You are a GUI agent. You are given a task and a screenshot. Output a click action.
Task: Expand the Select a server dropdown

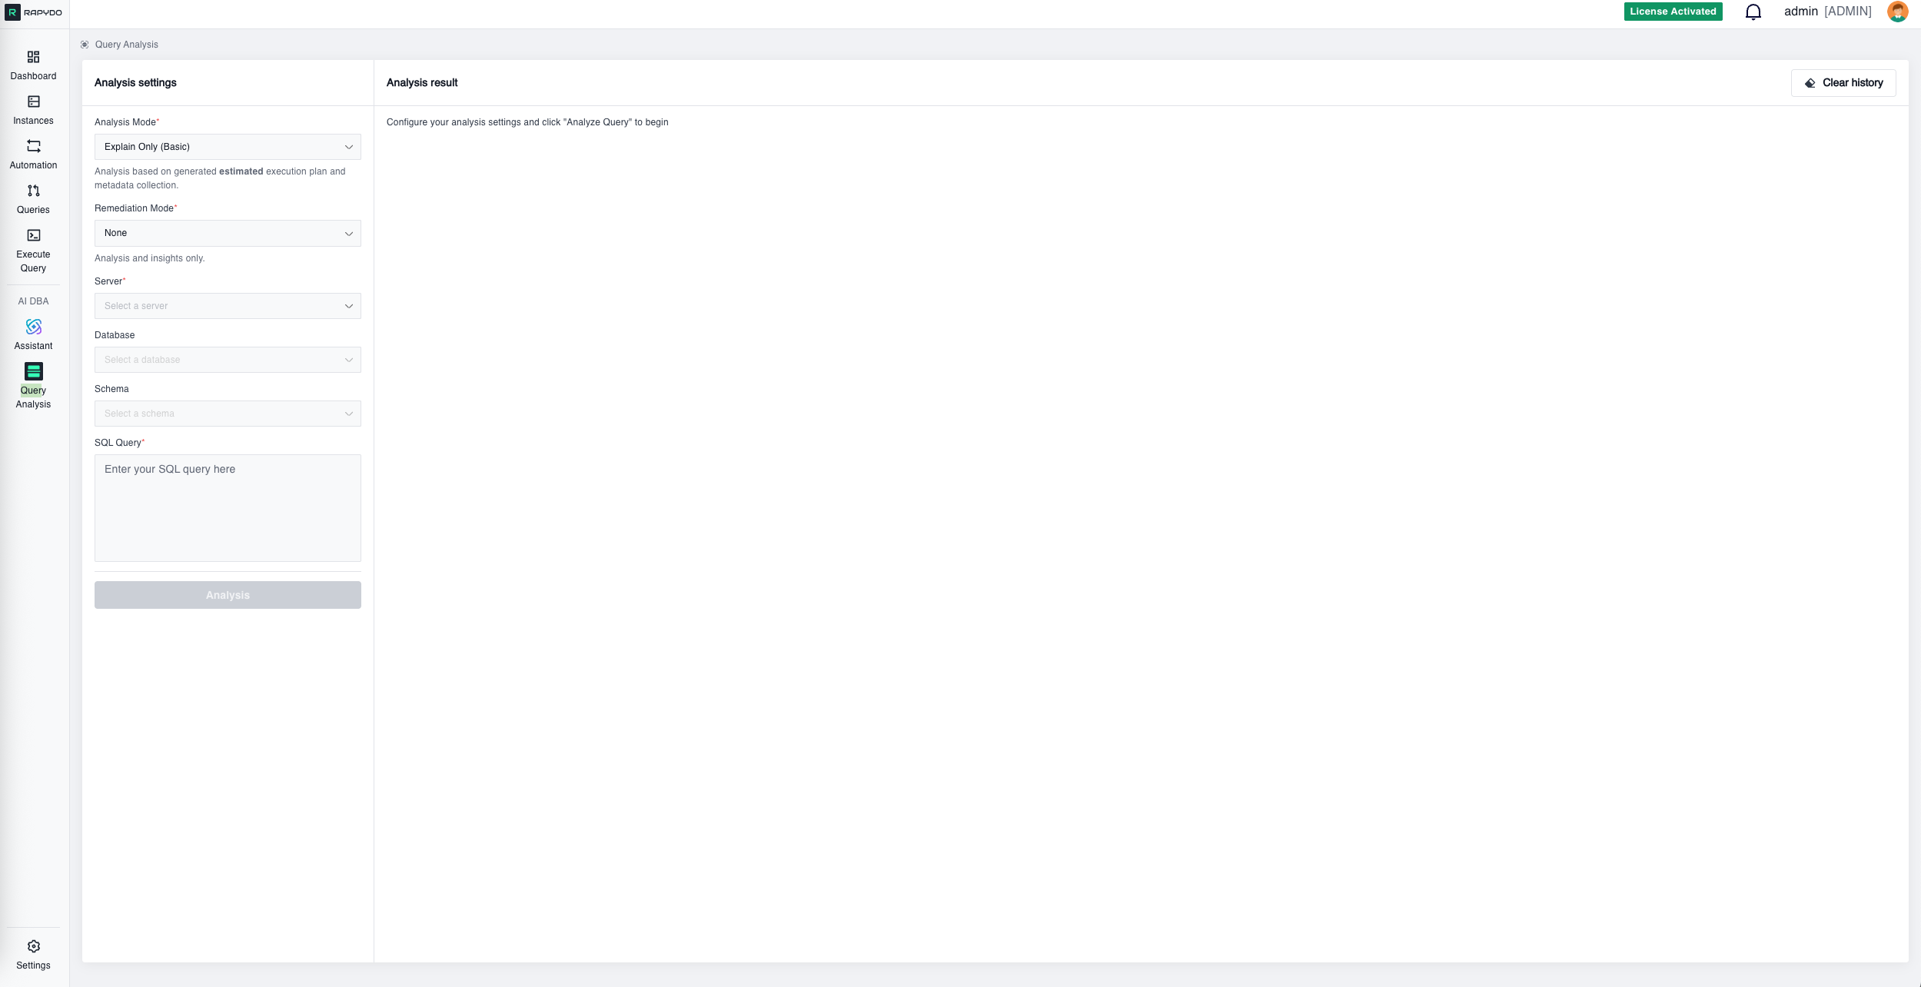(x=227, y=305)
